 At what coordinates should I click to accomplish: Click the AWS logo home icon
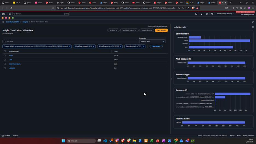(x=4, y=14)
